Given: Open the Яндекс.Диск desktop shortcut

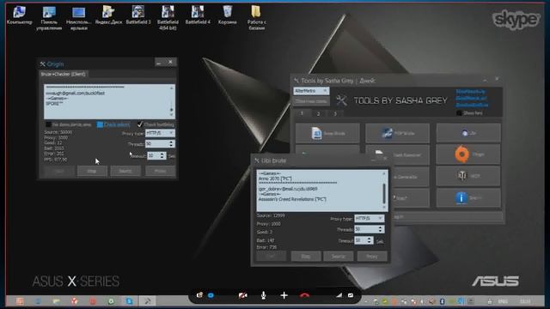Looking at the screenshot, I should point(108,15).
